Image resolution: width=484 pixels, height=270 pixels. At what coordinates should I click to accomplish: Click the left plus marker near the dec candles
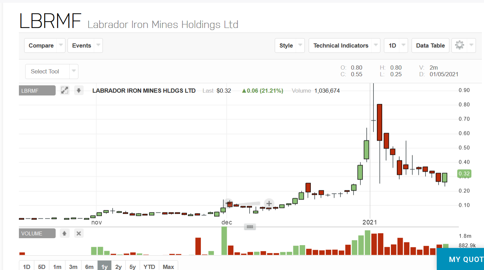click(x=229, y=203)
